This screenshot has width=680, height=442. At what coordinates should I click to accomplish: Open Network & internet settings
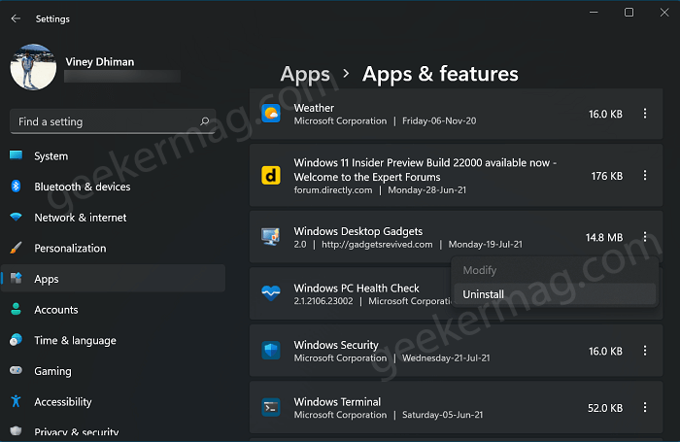81,218
